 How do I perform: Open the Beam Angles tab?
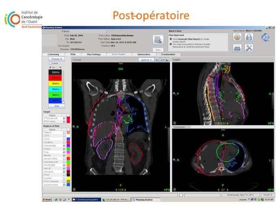pyautogui.click(x=119, y=54)
